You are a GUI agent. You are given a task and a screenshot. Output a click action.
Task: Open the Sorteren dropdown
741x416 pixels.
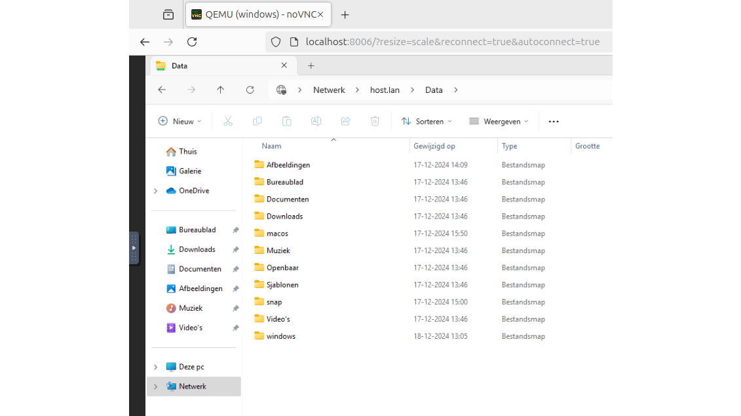tap(427, 121)
